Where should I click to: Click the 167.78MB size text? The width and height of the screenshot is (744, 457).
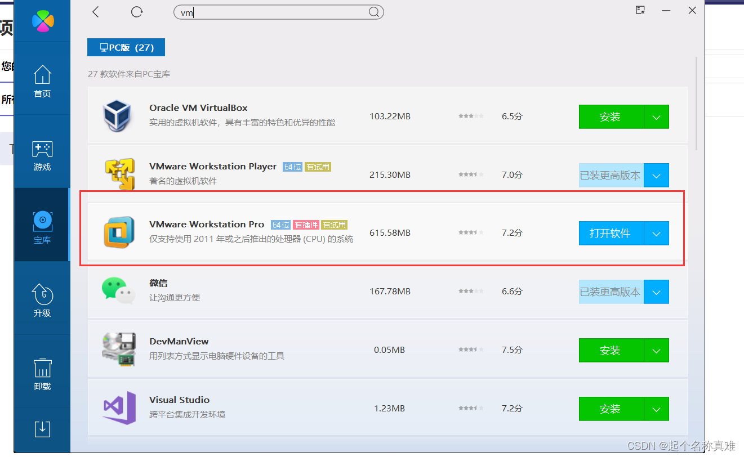[390, 292]
